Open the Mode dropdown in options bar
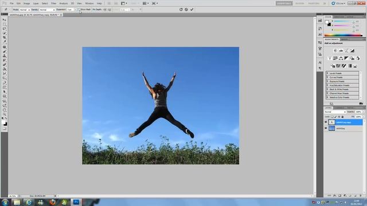The height and width of the screenshot is (206, 367). point(25,10)
